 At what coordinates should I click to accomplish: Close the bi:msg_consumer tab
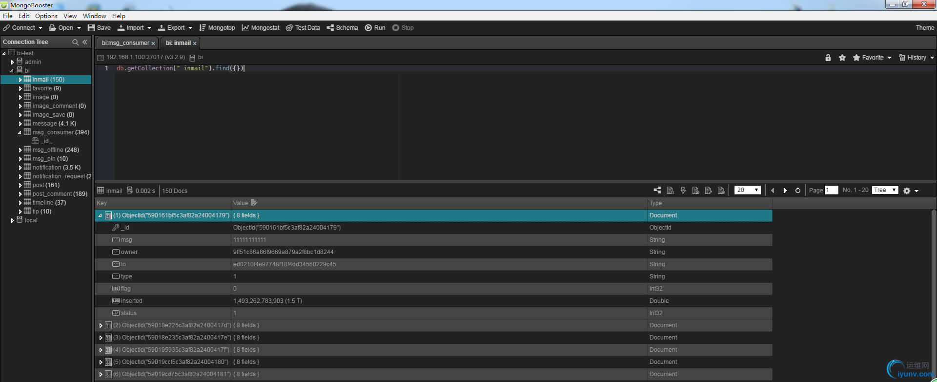click(x=153, y=43)
